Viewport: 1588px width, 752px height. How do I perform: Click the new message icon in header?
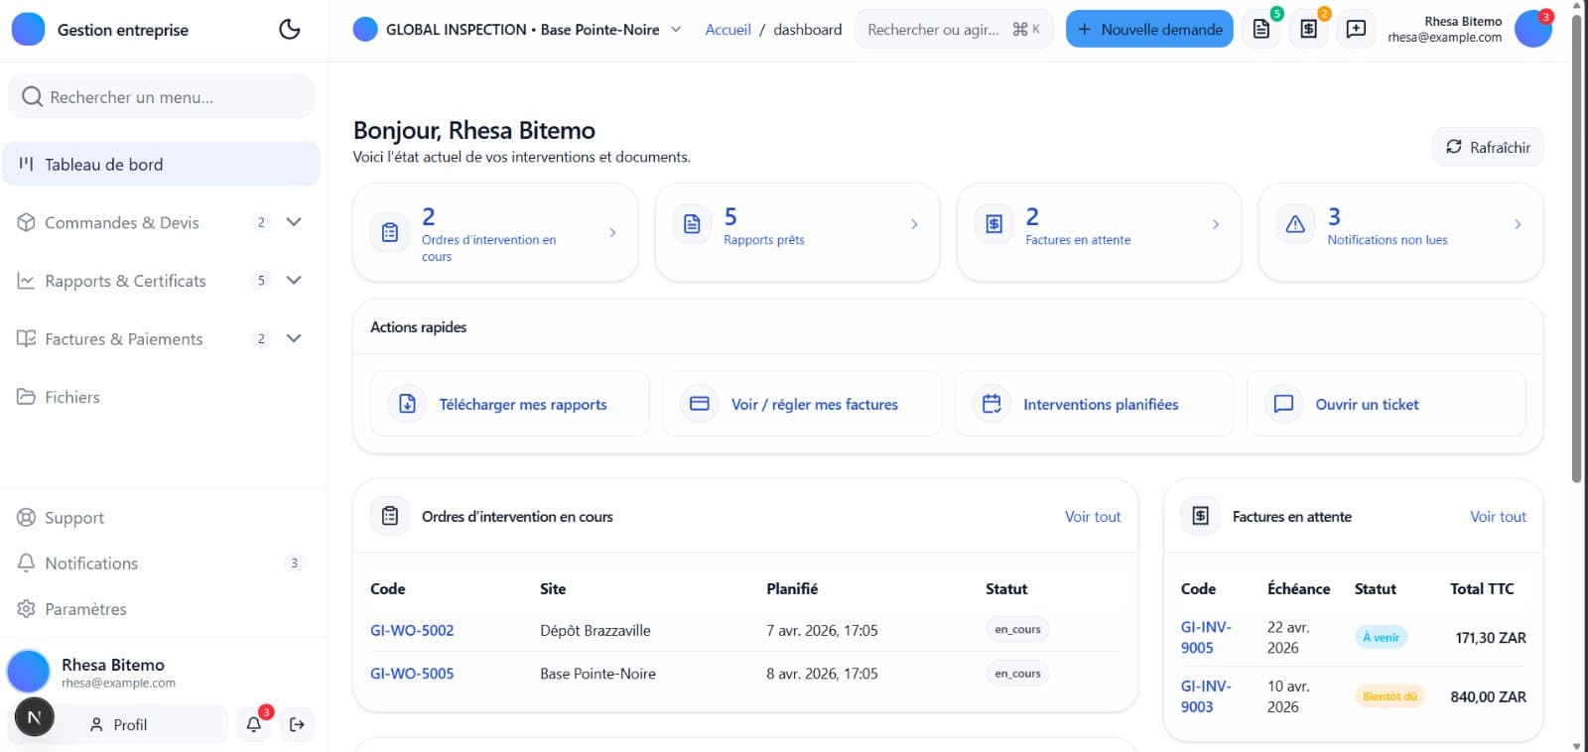[x=1356, y=30]
